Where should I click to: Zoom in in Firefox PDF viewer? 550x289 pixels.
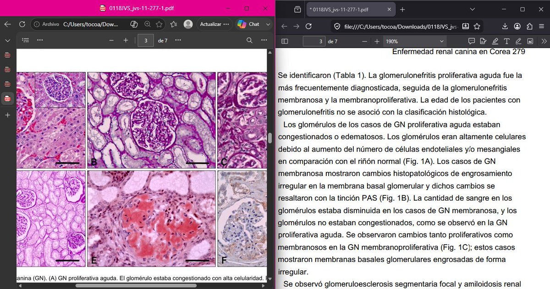pyautogui.click(x=377, y=41)
